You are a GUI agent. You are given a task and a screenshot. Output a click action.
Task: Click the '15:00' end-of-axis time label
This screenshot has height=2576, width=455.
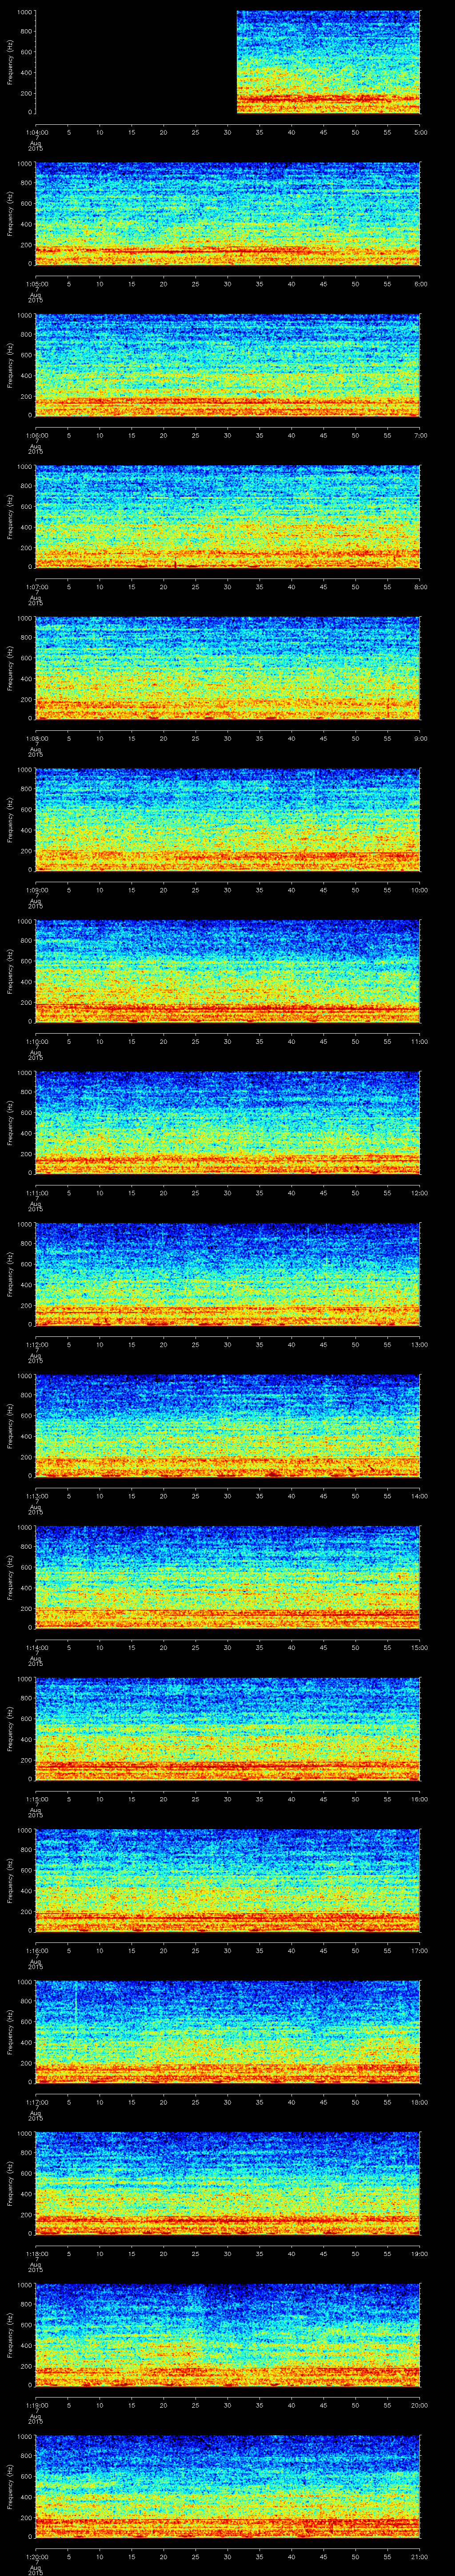420,1648
